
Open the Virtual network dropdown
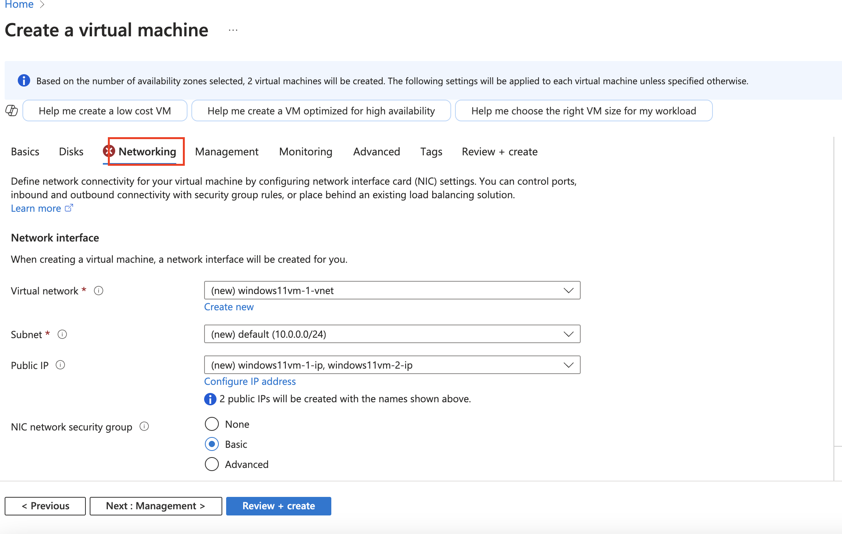tap(392, 291)
